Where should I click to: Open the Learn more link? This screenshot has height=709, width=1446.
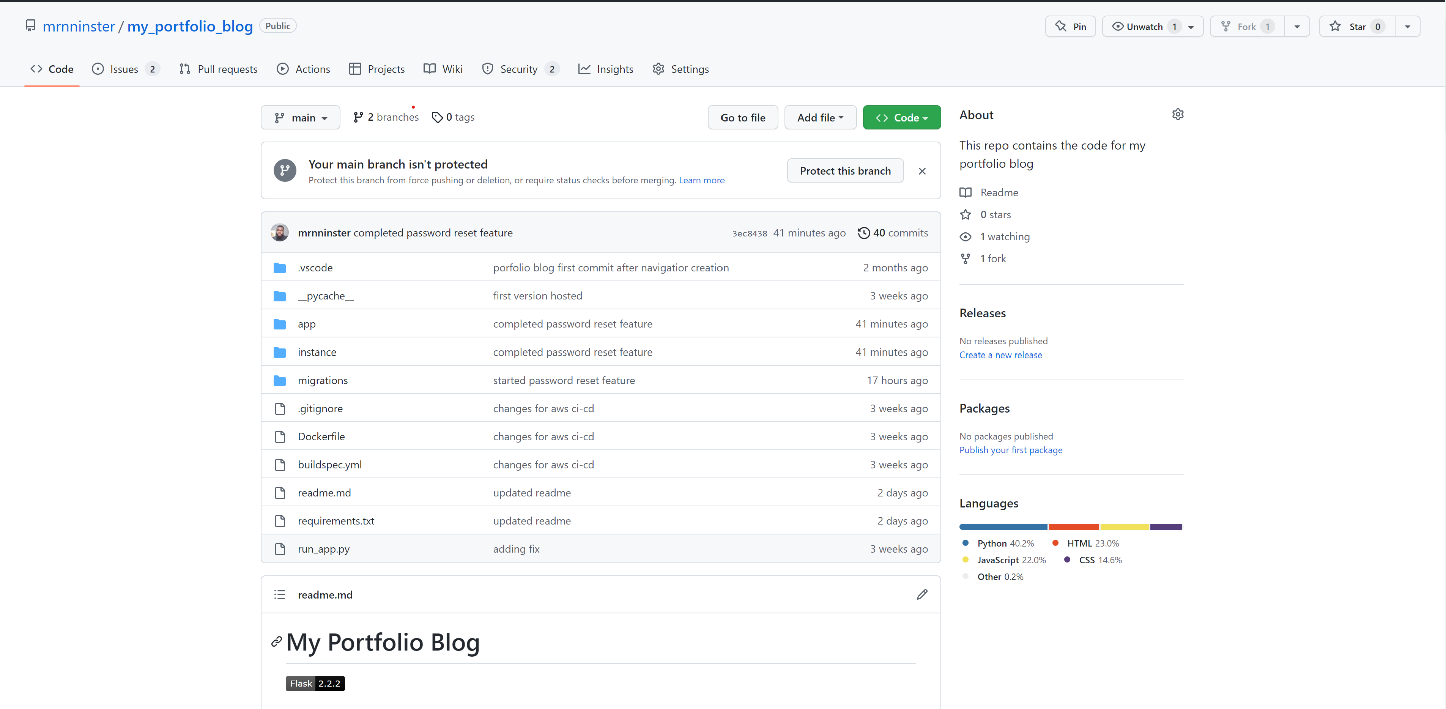coord(701,180)
